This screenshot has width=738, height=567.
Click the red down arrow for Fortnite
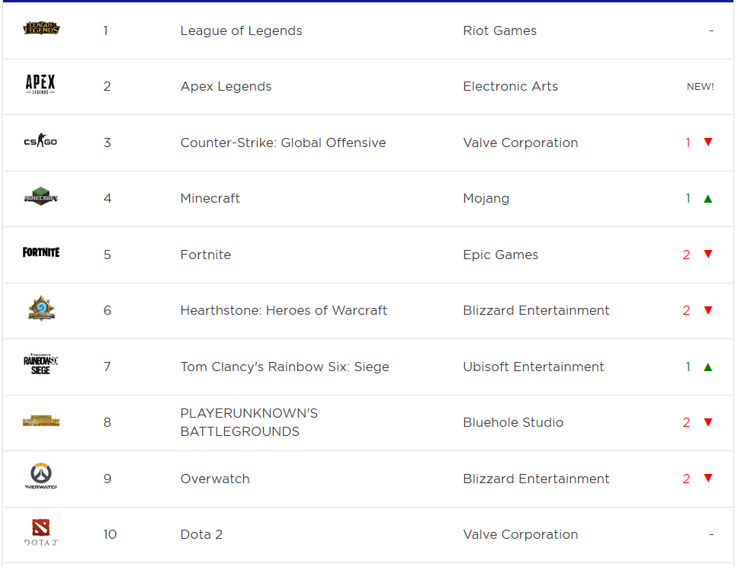tap(708, 254)
